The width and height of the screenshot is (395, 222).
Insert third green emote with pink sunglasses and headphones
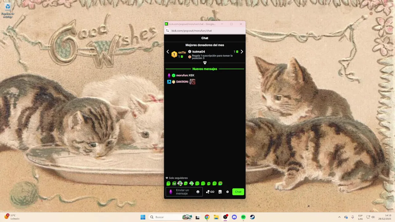pyautogui.click(x=180, y=183)
